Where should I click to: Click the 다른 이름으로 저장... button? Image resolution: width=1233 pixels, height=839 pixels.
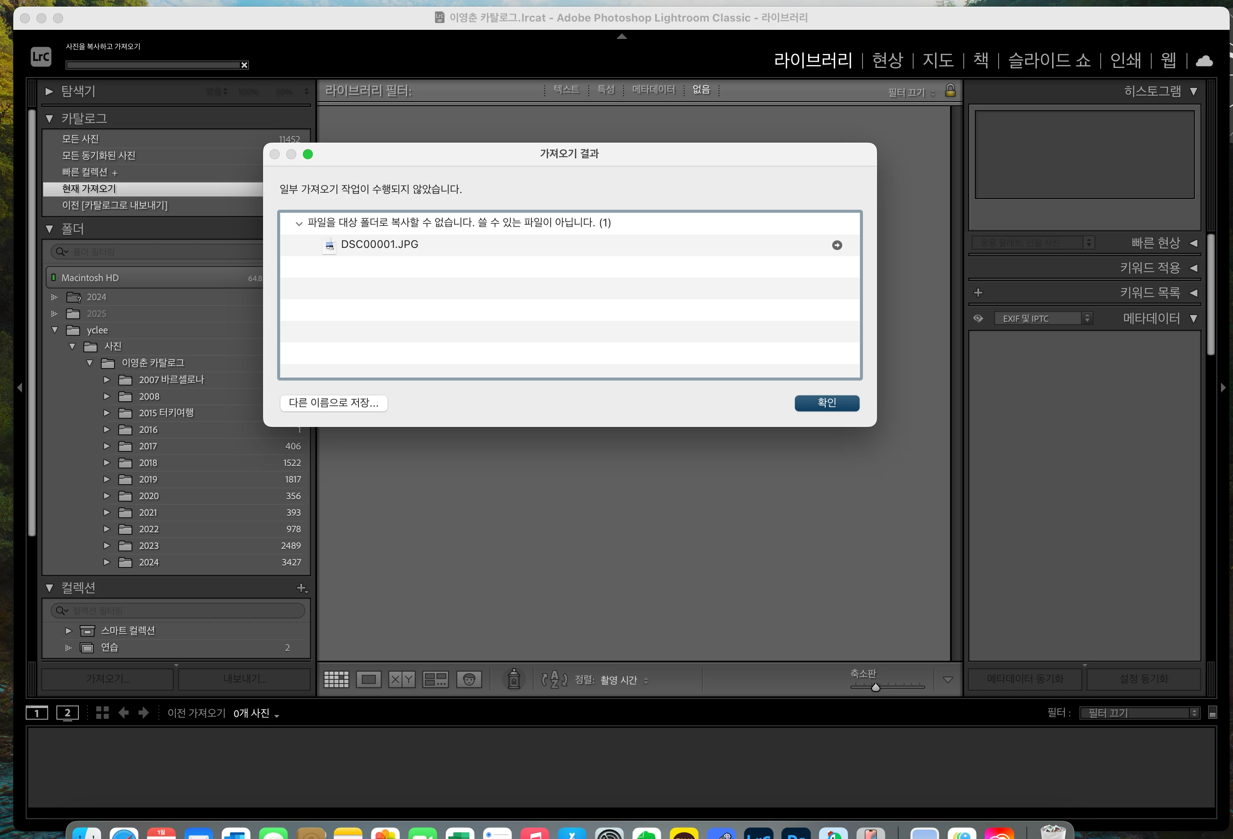click(x=333, y=403)
